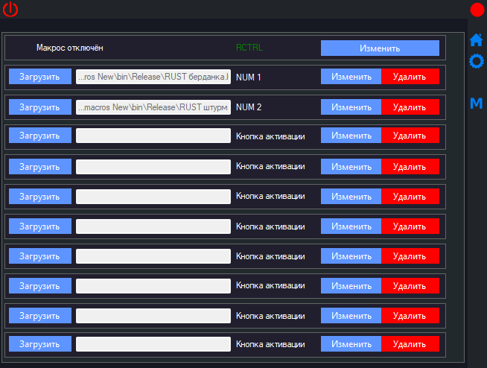The width and height of the screenshot is (487, 368).
Task: Click the red power icon
Action: pos(10,9)
